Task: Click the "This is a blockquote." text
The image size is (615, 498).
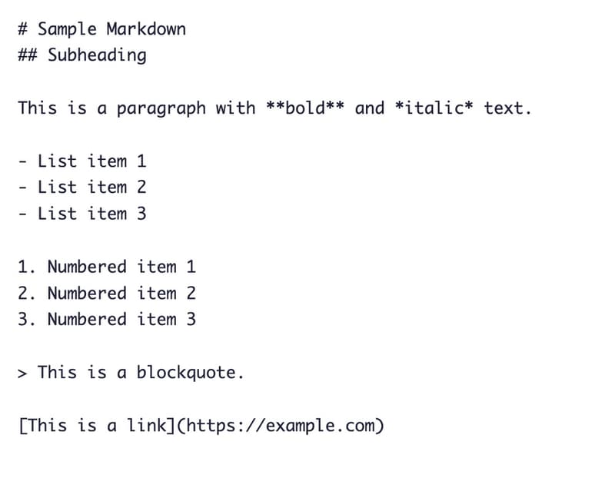Action: pos(141,373)
